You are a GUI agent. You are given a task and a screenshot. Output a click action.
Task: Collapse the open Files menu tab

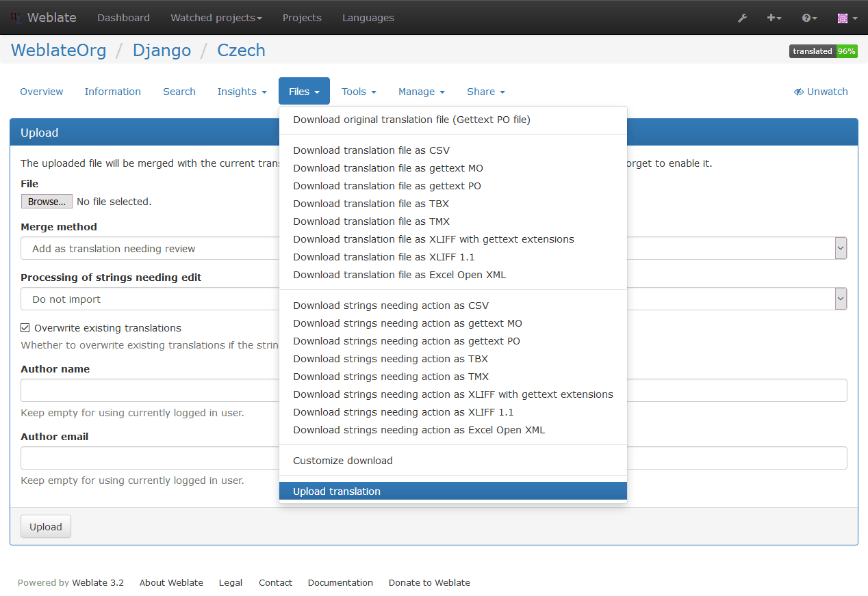pyautogui.click(x=304, y=92)
